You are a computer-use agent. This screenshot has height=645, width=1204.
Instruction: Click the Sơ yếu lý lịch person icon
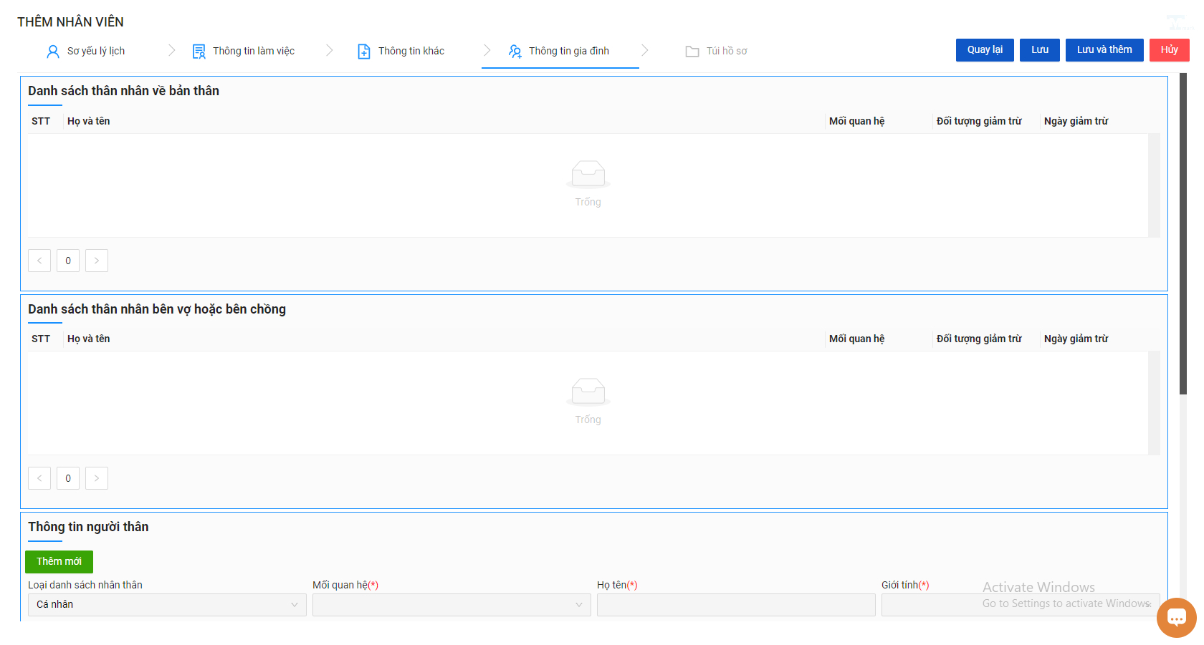[x=53, y=52]
